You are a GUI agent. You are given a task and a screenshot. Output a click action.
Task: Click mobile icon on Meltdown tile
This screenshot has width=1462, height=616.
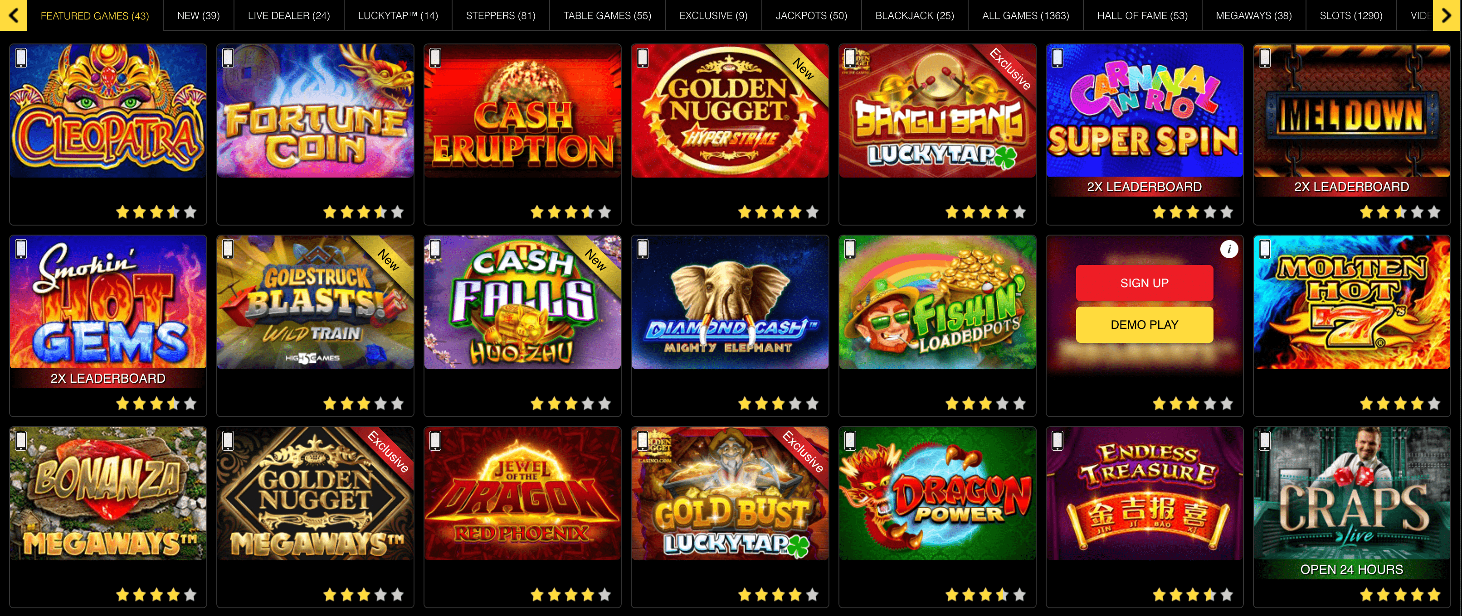[1264, 58]
